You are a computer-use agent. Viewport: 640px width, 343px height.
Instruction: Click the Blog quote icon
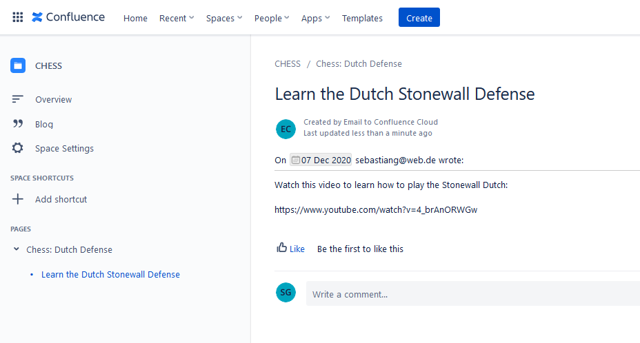tap(17, 123)
